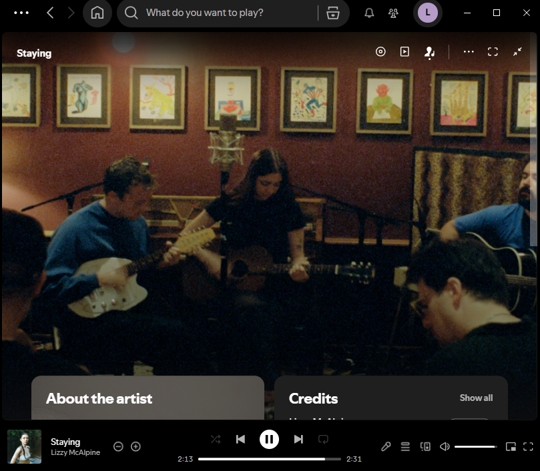Open the miniplayer
Screen dimensions: 540x471
click(x=511, y=446)
